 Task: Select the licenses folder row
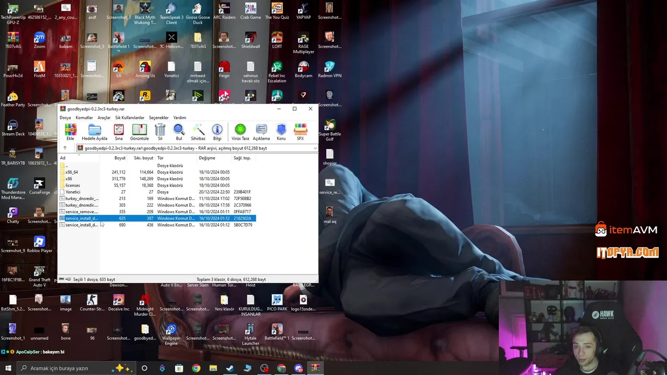157,185
